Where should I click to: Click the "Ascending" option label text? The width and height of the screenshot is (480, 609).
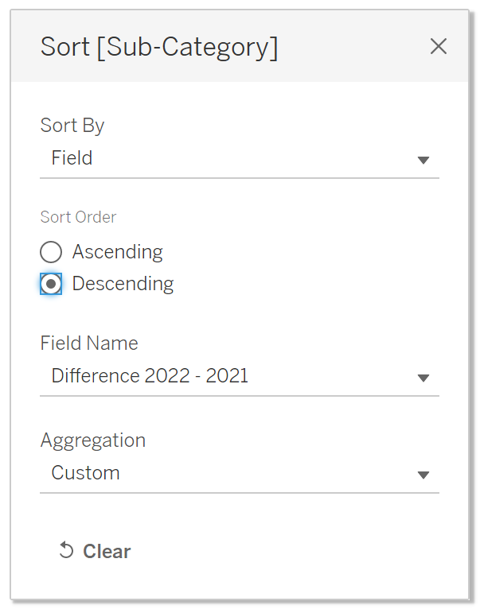[117, 252]
